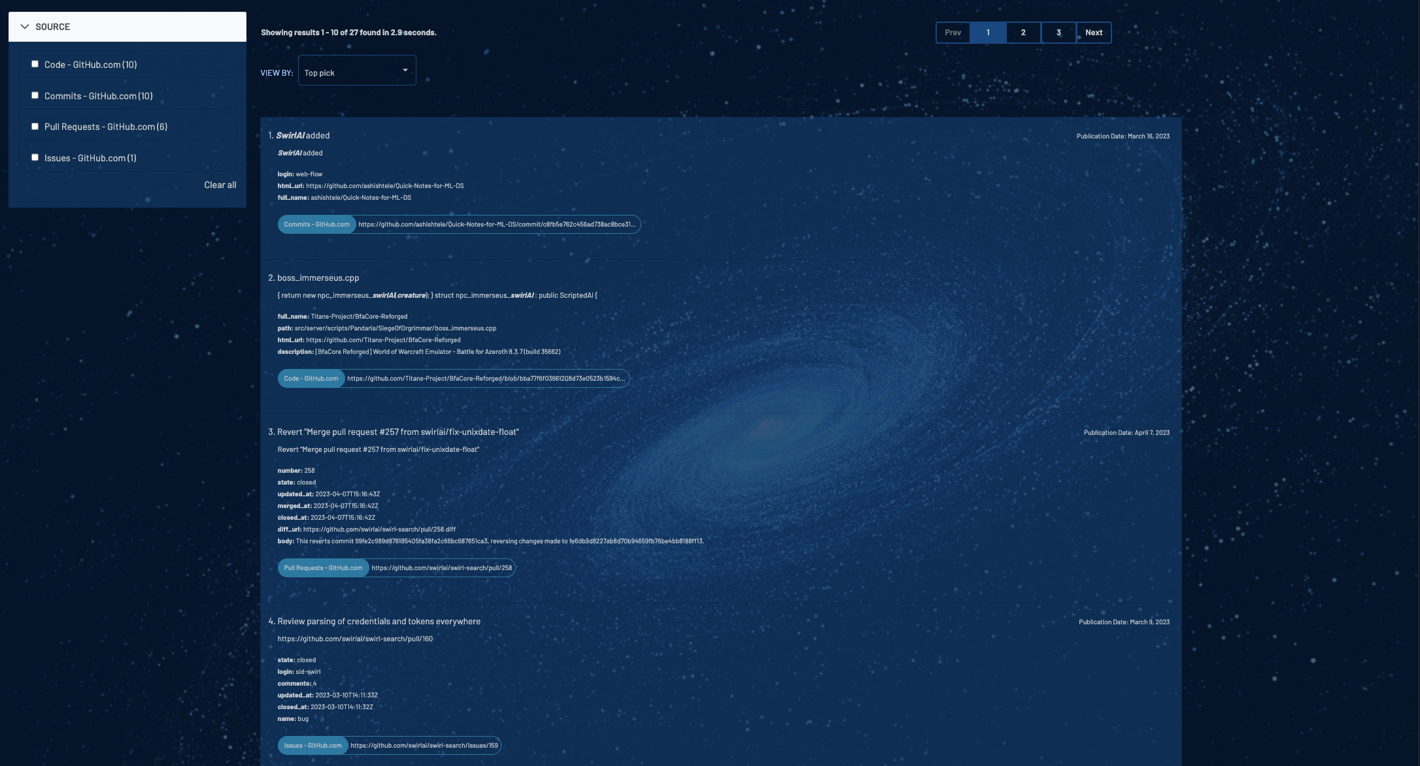The height and width of the screenshot is (766, 1420).
Task: Click the dropdown arrow in View By
Action: (x=405, y=70)
